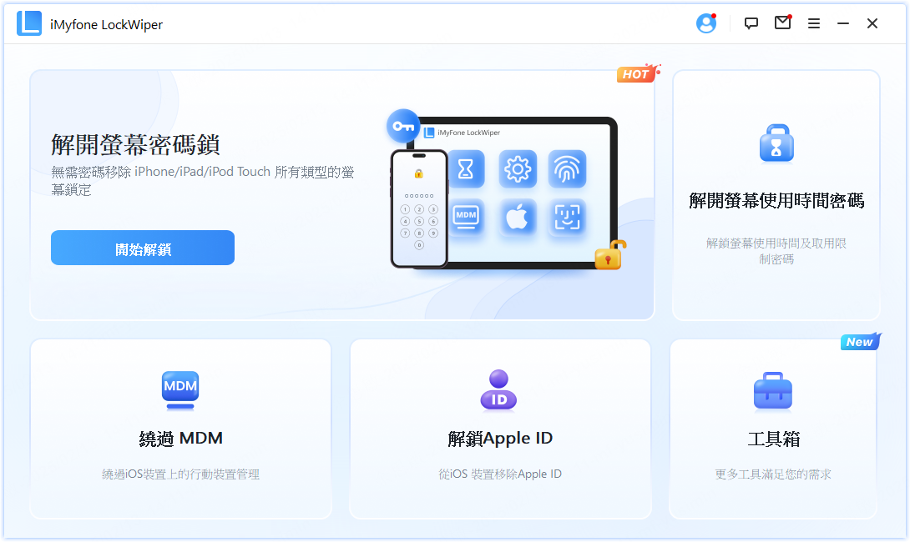
Task: Open the 工具箱 title
Action: click(774, 439)
